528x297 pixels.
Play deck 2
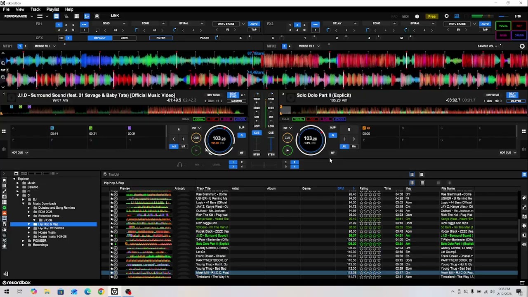pyautogui.click(x=288, y=151)
